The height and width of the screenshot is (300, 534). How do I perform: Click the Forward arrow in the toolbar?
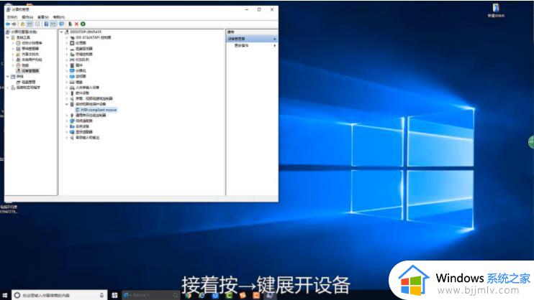point(14,24)
